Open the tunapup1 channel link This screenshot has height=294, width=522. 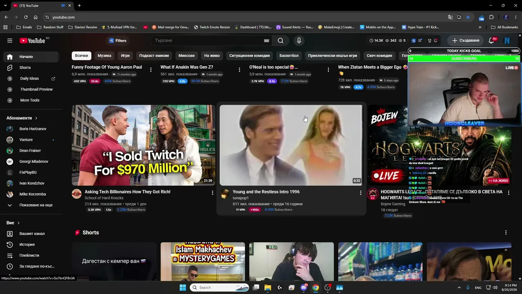(241, 198)
